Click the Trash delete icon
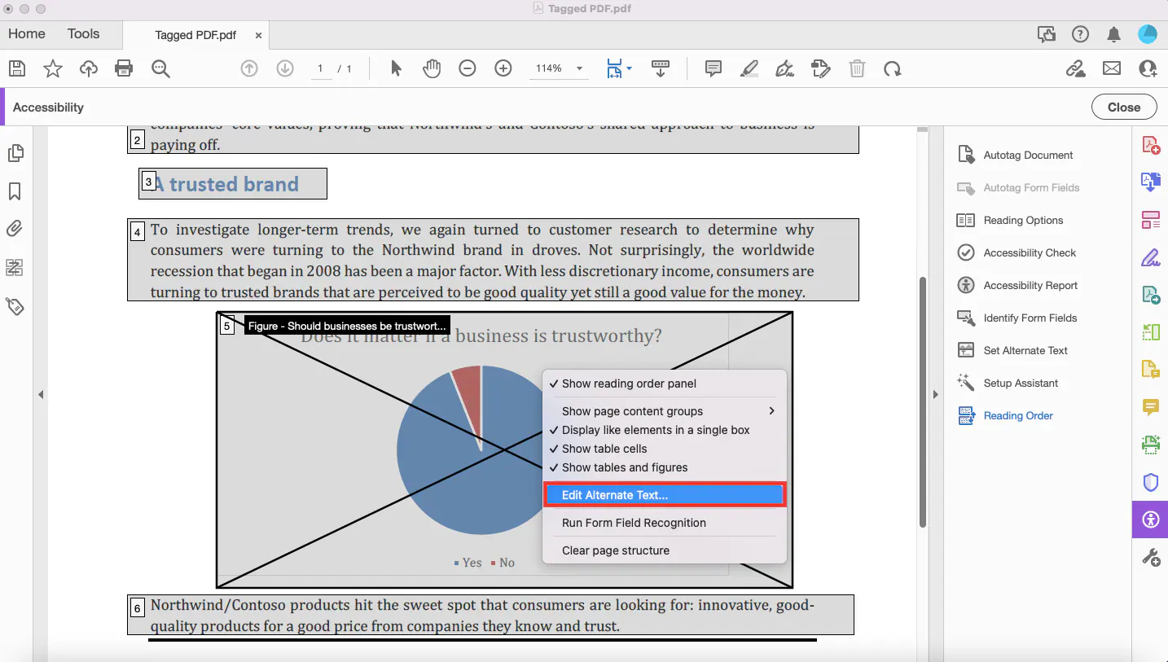This screenshot has height=662, width=1168. pos(857,68)
